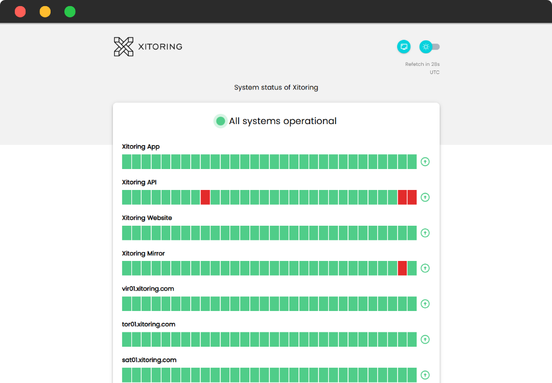This screenshot has width=552, height=383.
Task: Click the first green bar of Xitoring App
Action: (127, 162)
